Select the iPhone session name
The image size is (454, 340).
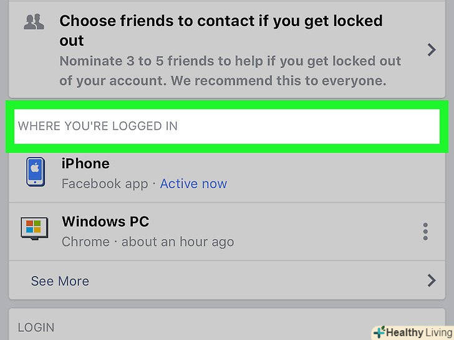85,164
